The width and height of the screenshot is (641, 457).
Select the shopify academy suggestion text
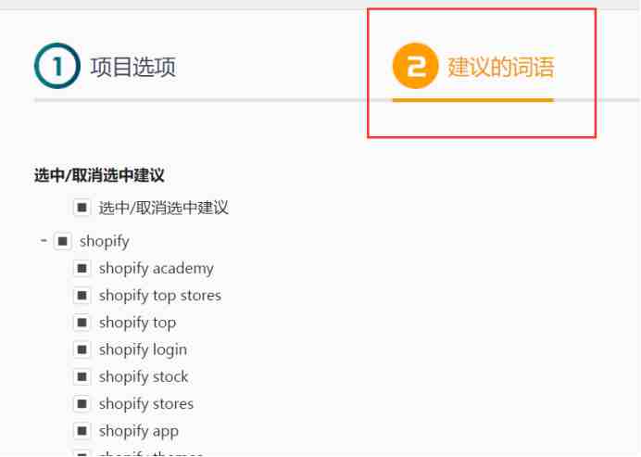157,269
